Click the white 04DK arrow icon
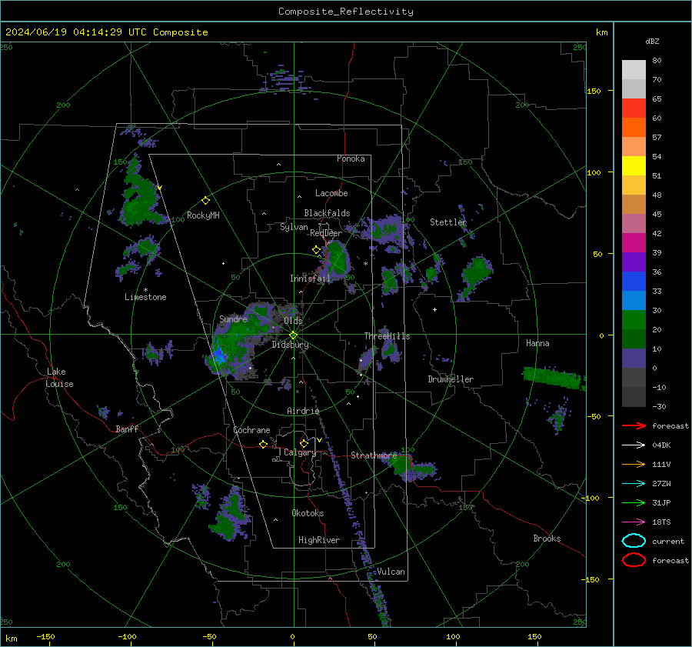 (x=634, y=445)
